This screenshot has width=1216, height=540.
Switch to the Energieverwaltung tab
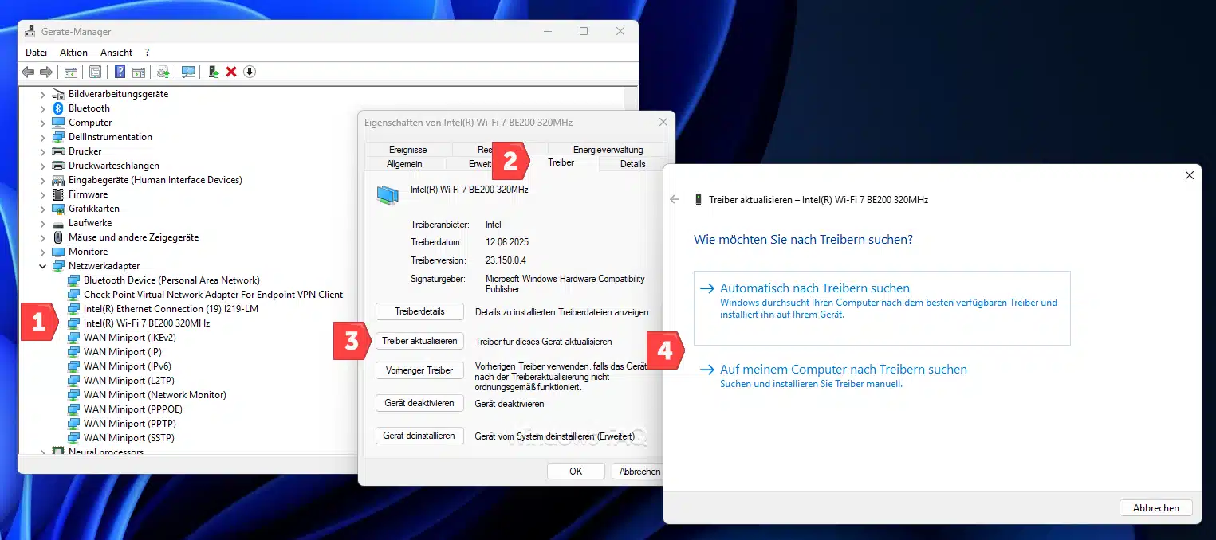608,150
